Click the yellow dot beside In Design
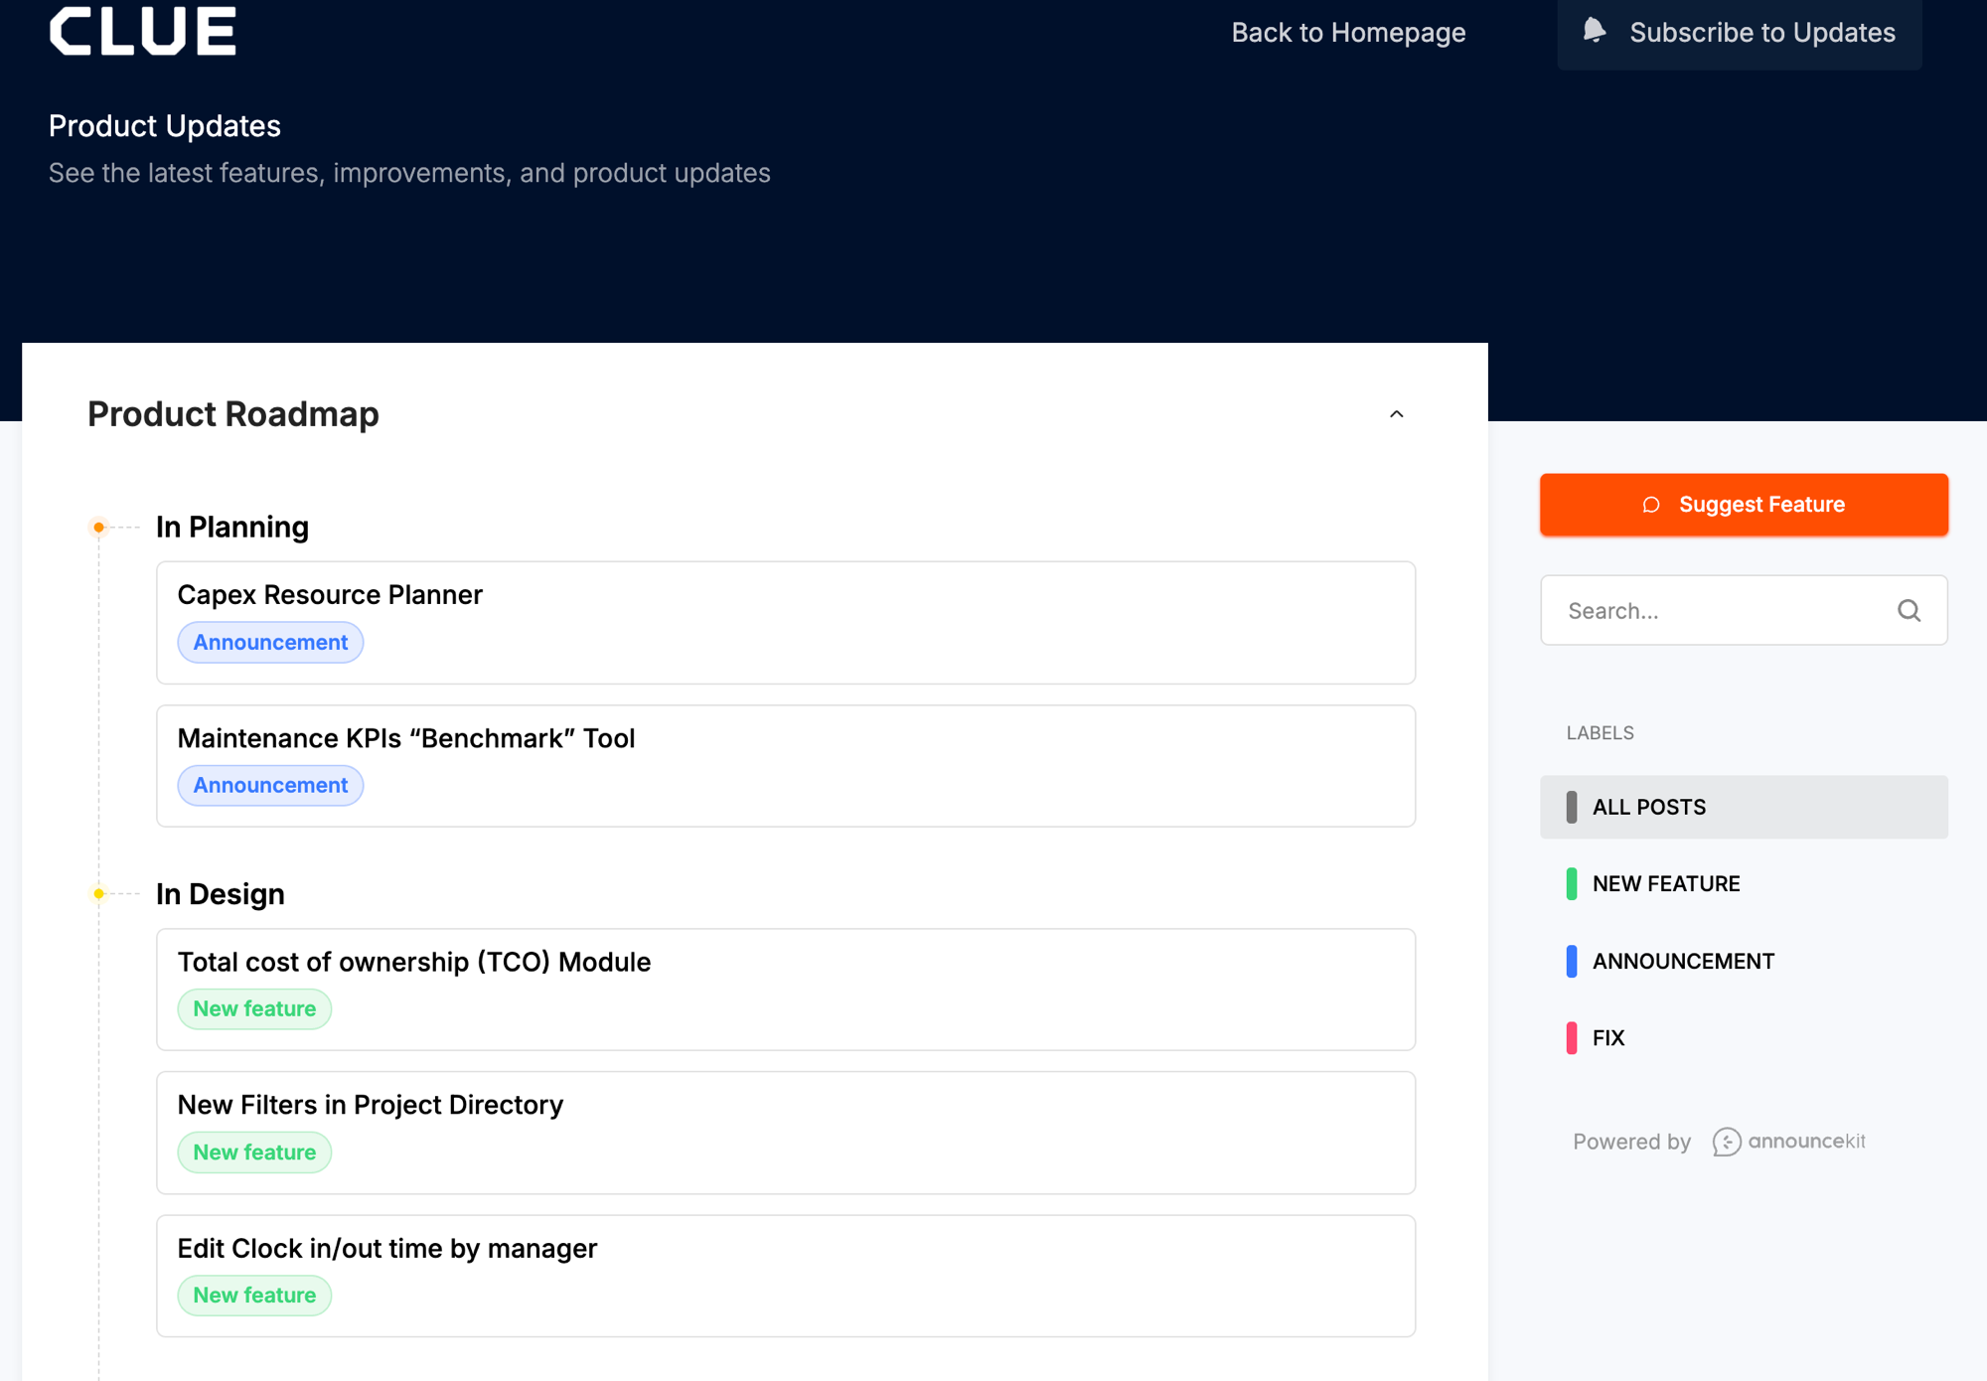The height and width of the screenshot is (1381, 1987). tap(98, 892)
